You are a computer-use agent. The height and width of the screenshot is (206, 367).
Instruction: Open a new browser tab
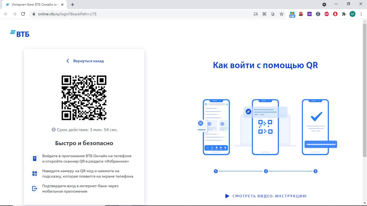point(72,5)
